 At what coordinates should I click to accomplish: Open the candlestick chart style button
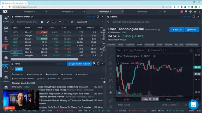pos(125,50)
